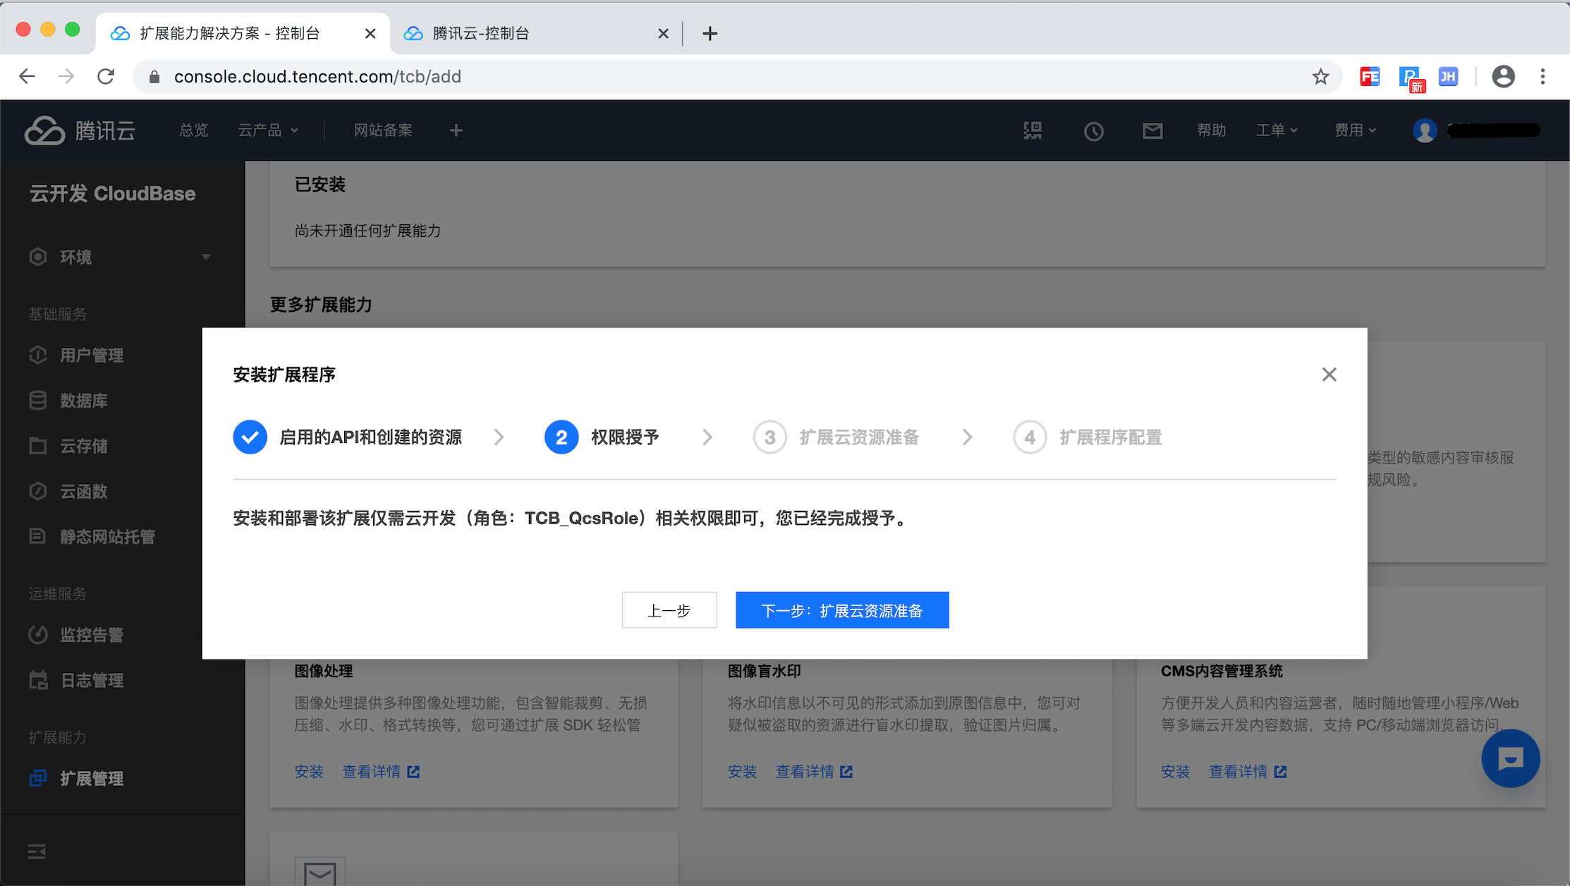Image resolution: width=1570 pixels, height=886 pixels.
Task: Click the Tencent Cloud logo
Action: (80, 131)
